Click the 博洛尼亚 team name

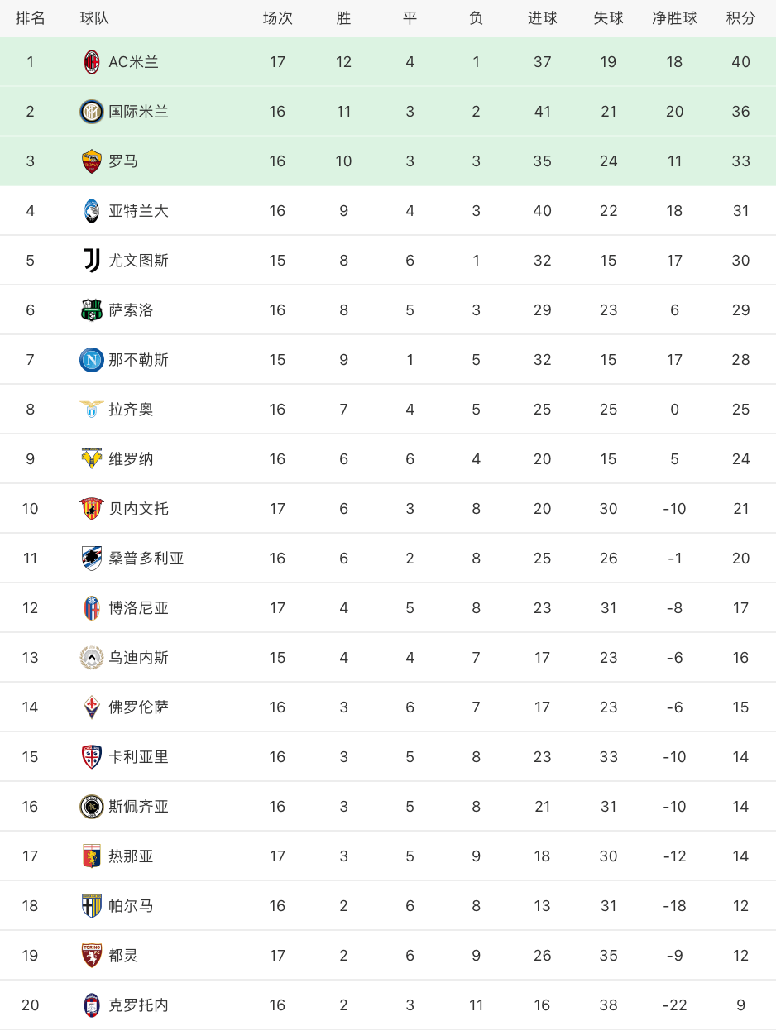pyautogui.click(x=139, y=608)
